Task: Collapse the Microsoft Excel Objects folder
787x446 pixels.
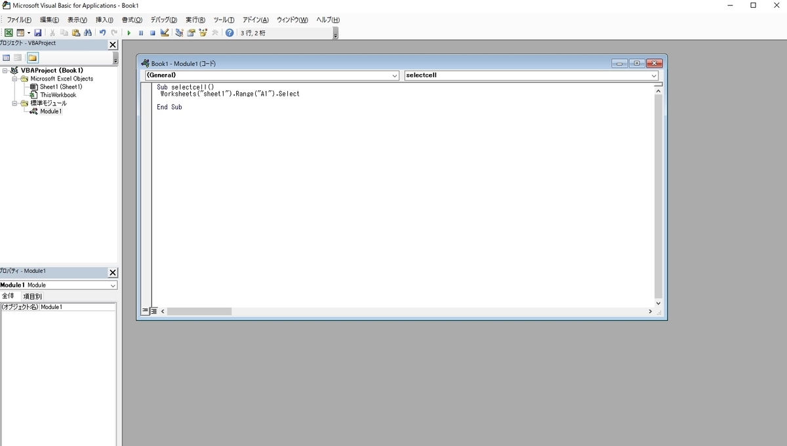Action: (14, 79)
